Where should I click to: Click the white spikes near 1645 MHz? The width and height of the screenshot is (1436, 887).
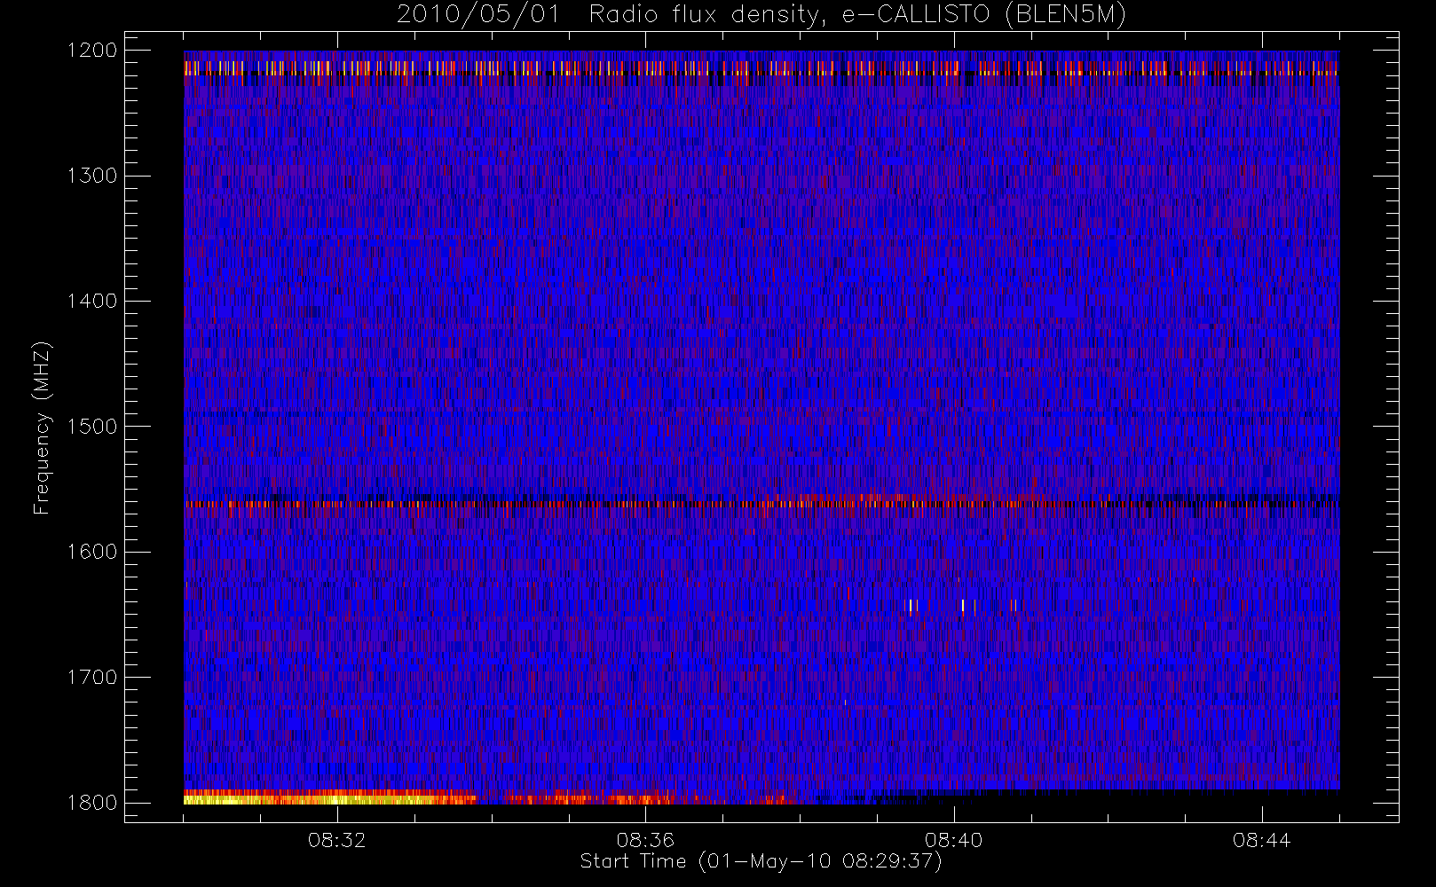click(x=962, y=606)
